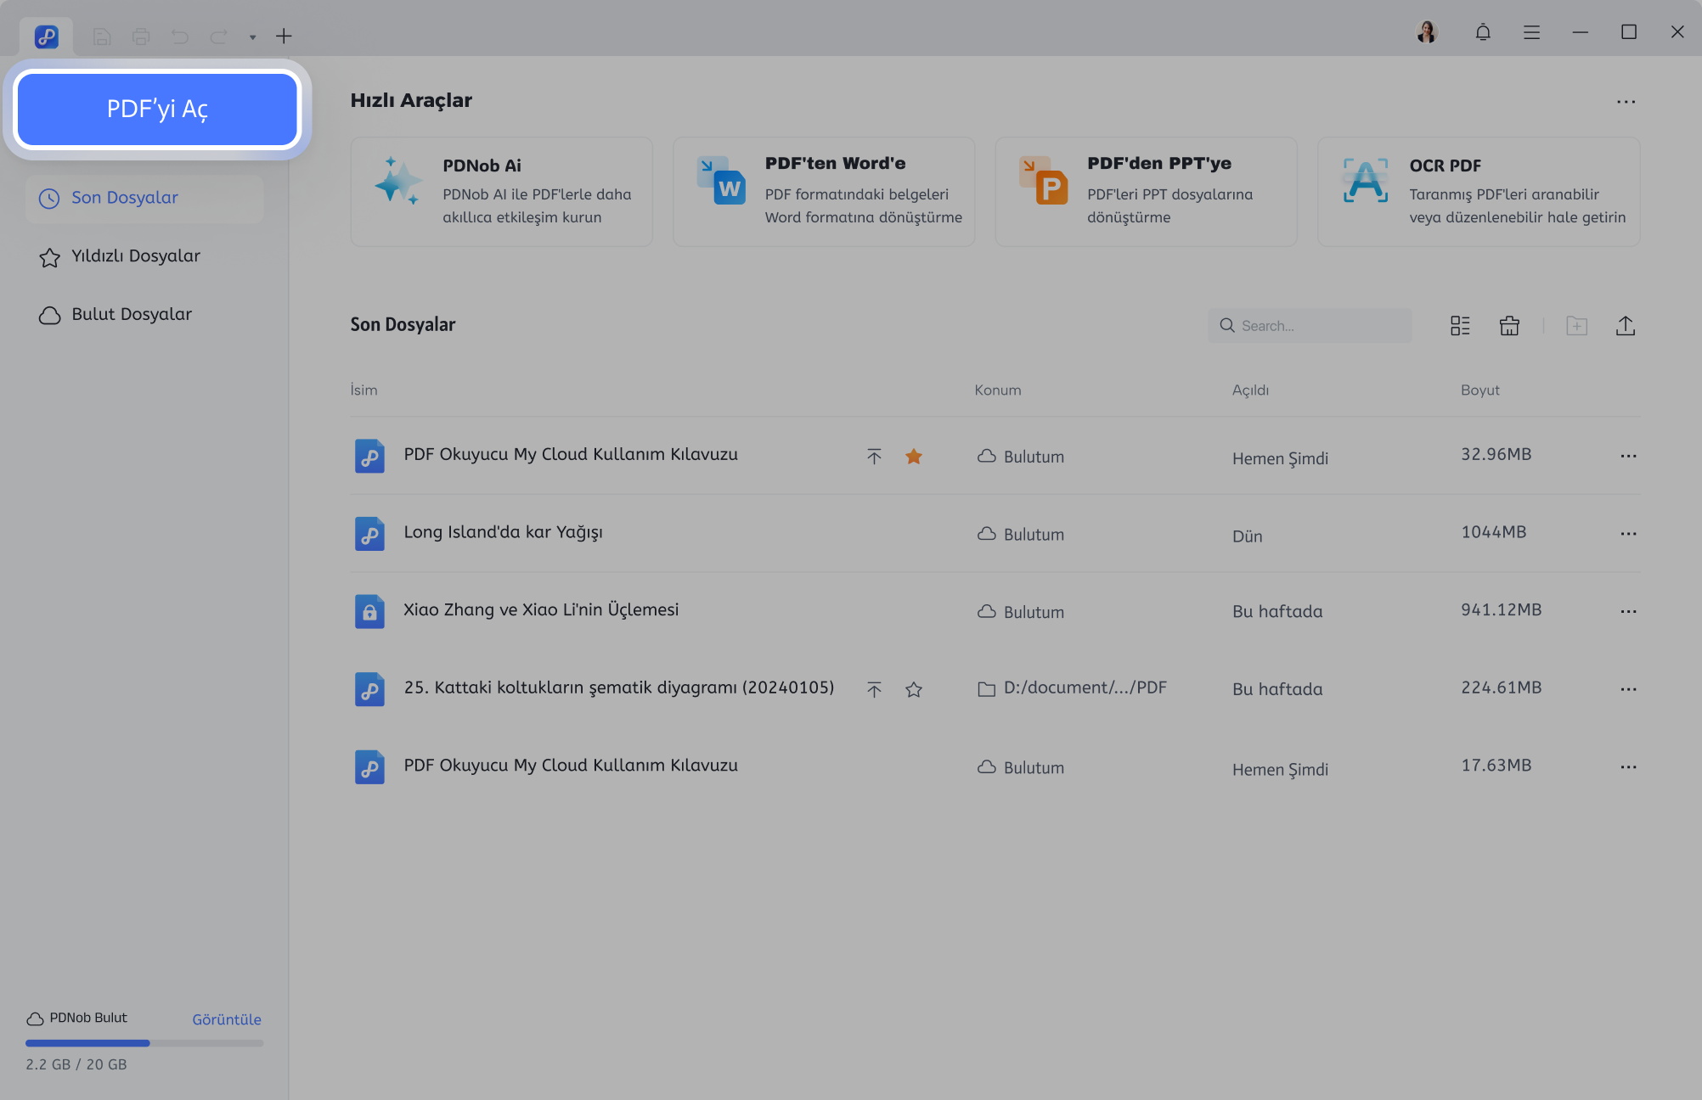Sort by İsim column header
This screenshot has width=1702, height=1100.
tap(364, 390)
